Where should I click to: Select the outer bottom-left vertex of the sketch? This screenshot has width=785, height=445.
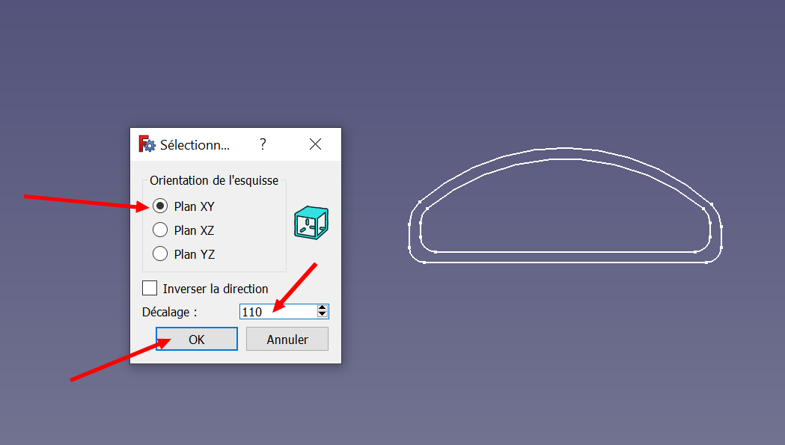424,262
